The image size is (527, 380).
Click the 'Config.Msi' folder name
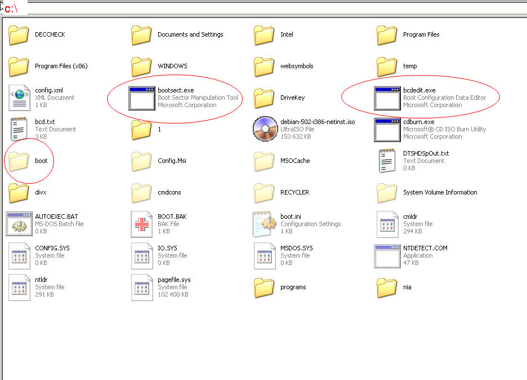[x=172, y=161]
